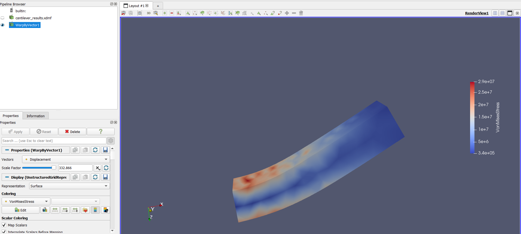Open help with the question mark button
Viewport: 521px width, 234px height.
pyautogui.click(x=101, y=132)
